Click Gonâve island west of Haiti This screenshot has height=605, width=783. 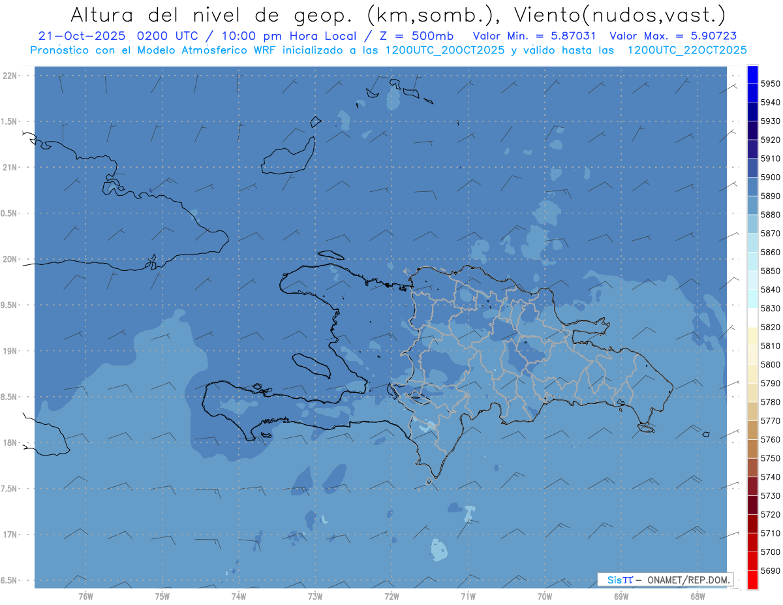(x=311, y=364)
